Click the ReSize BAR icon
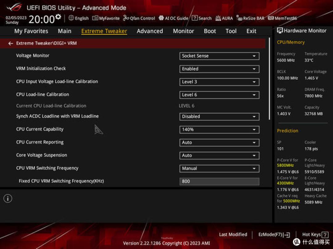This screenshot has width=333, height=249. pyautogui.click(x=239, y=18)
